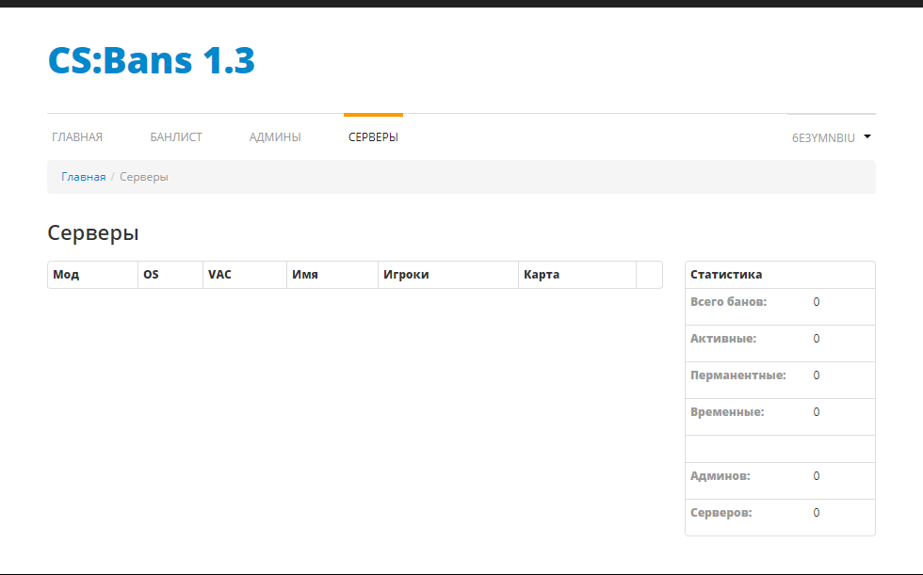Image resolution: width=923 pixels, height=575 pixels.
Task: Go to the БАНЛИСТ tab
Action: point(176,137)
